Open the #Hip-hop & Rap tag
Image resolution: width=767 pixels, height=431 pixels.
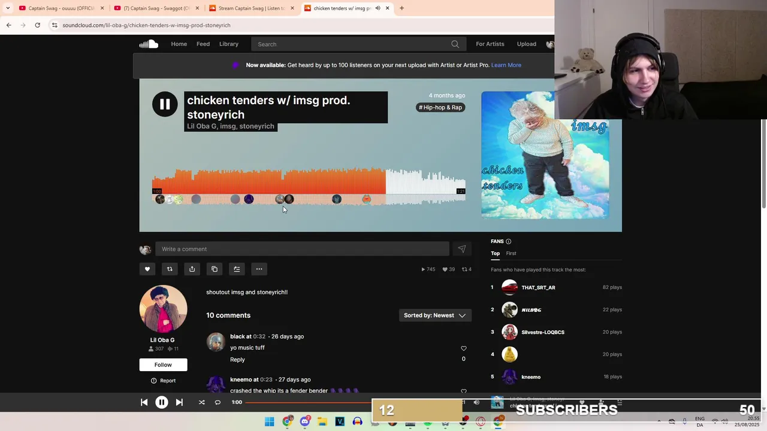point(440,107)
